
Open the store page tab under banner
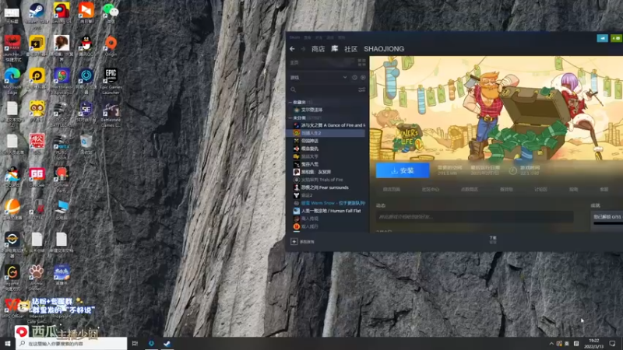(392, 189)
